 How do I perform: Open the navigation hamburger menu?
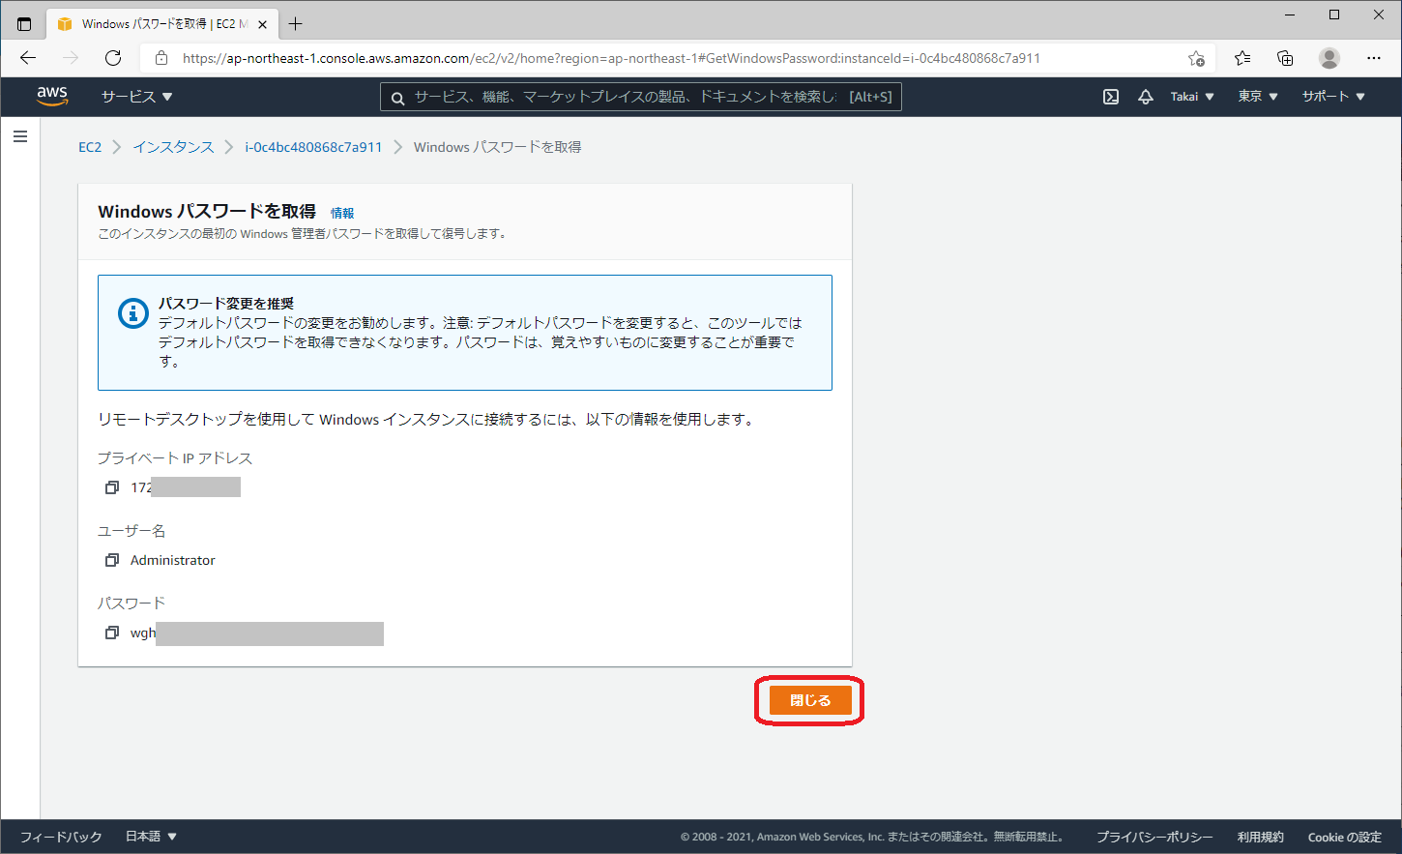pyautogui.click(x=20, y=135)
